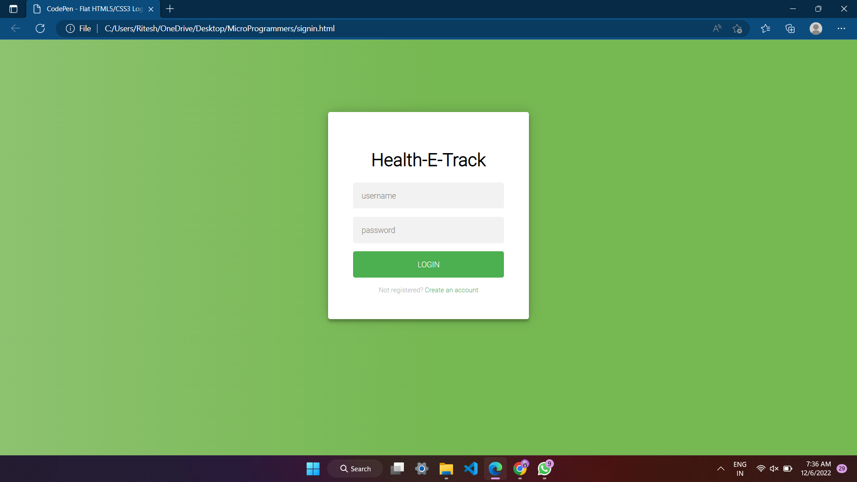Open the vertical tabs menu button

click(x=13, y=8)
